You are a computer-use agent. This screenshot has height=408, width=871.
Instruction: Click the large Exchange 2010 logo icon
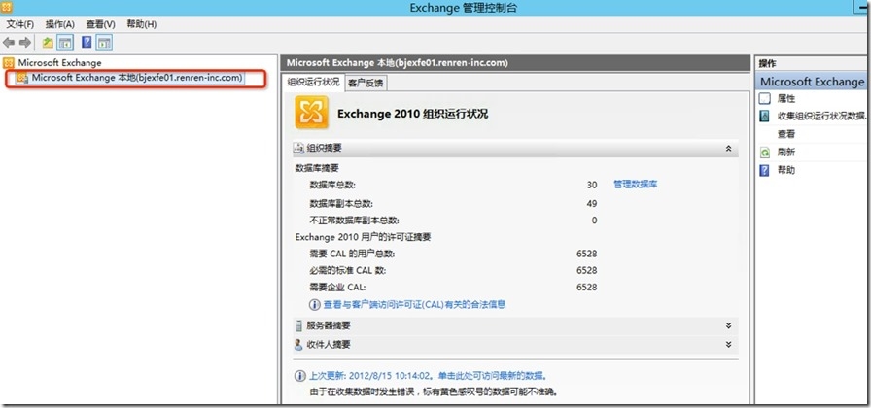pyautogui.click(x=312, y=112)
